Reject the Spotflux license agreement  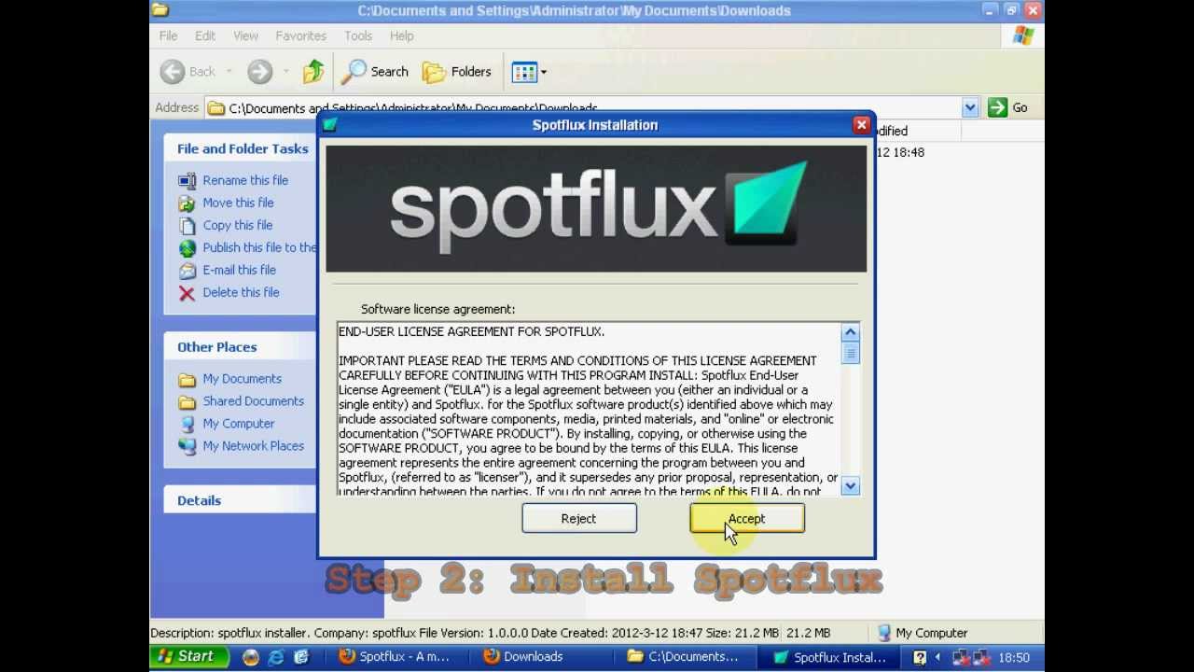(579, 519)
